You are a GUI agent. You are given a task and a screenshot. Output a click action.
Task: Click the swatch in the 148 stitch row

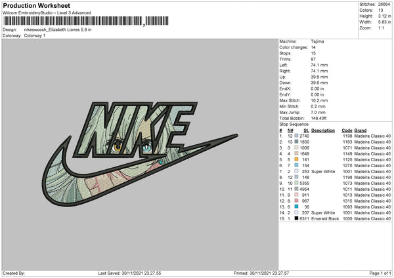297,177
